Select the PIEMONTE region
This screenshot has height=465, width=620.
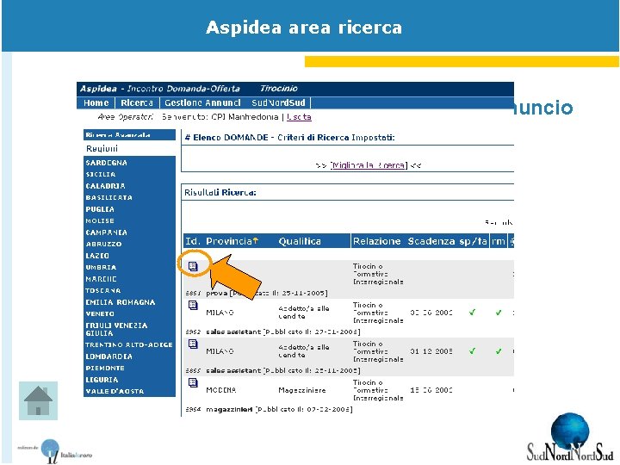(105, 369)
